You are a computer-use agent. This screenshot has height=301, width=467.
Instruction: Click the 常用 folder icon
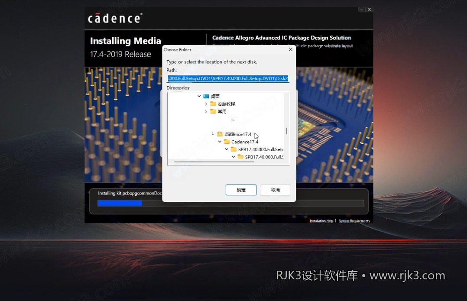213,111
